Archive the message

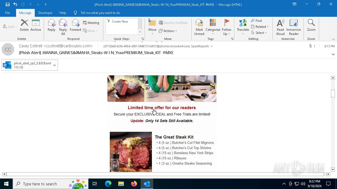point(36,25)
